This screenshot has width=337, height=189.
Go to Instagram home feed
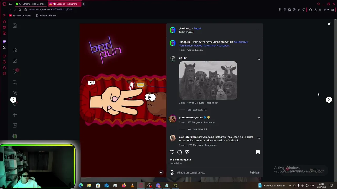click(15, 50)
